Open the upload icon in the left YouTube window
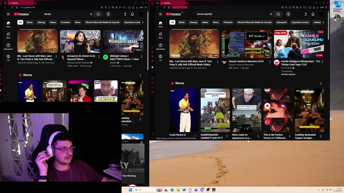 [125, 14]
